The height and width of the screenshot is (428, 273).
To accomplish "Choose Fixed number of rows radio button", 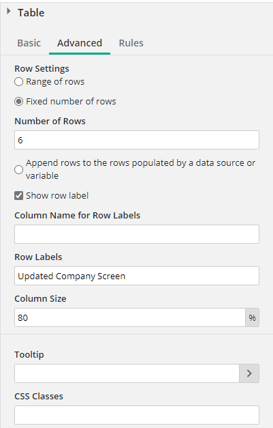I will (19, 102).
